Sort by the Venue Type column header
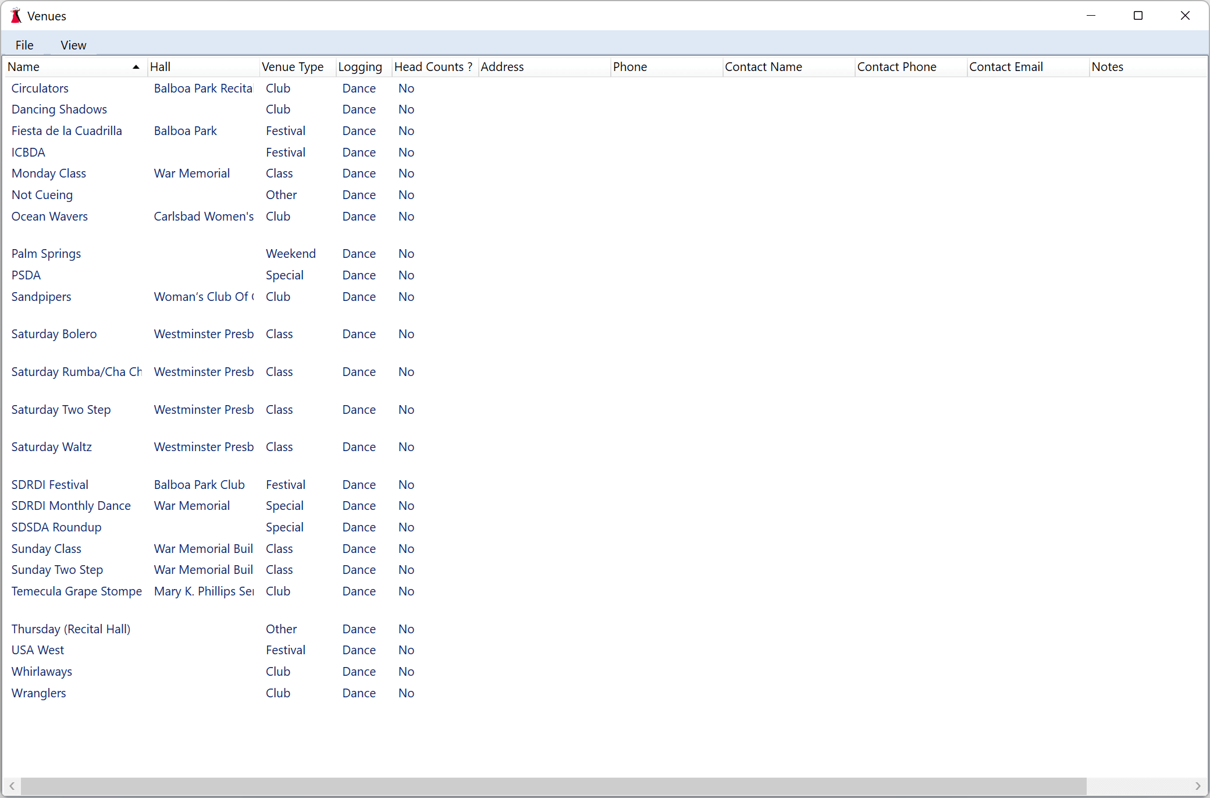Viewport: 1210px width, 798px height. (297, 67)
